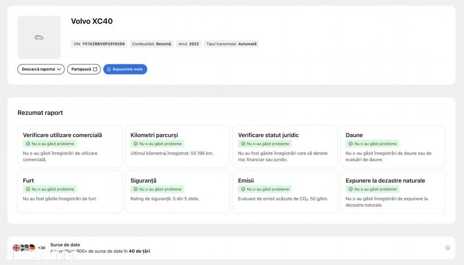
Task: Open the Verificare utilizare comercială card
Action: (x=70, y=146)
